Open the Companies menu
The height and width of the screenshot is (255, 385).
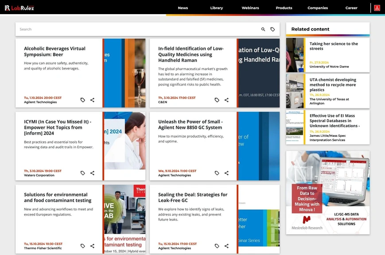pos(318,8)
